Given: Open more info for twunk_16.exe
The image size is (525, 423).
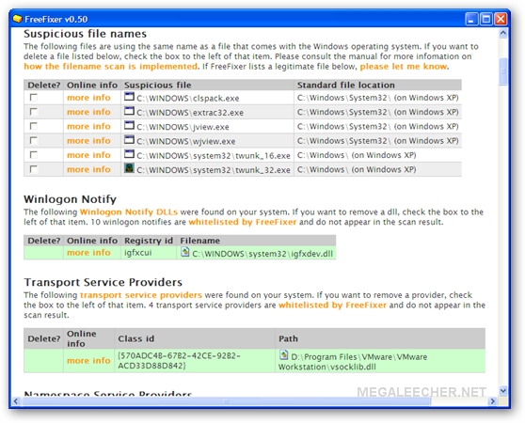Looking at the screenshot, I should point(88,155).
